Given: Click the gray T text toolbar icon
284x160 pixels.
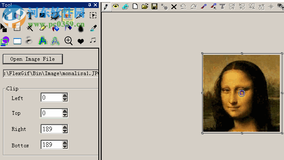Looking at the screenshot, I should (222, 7).
